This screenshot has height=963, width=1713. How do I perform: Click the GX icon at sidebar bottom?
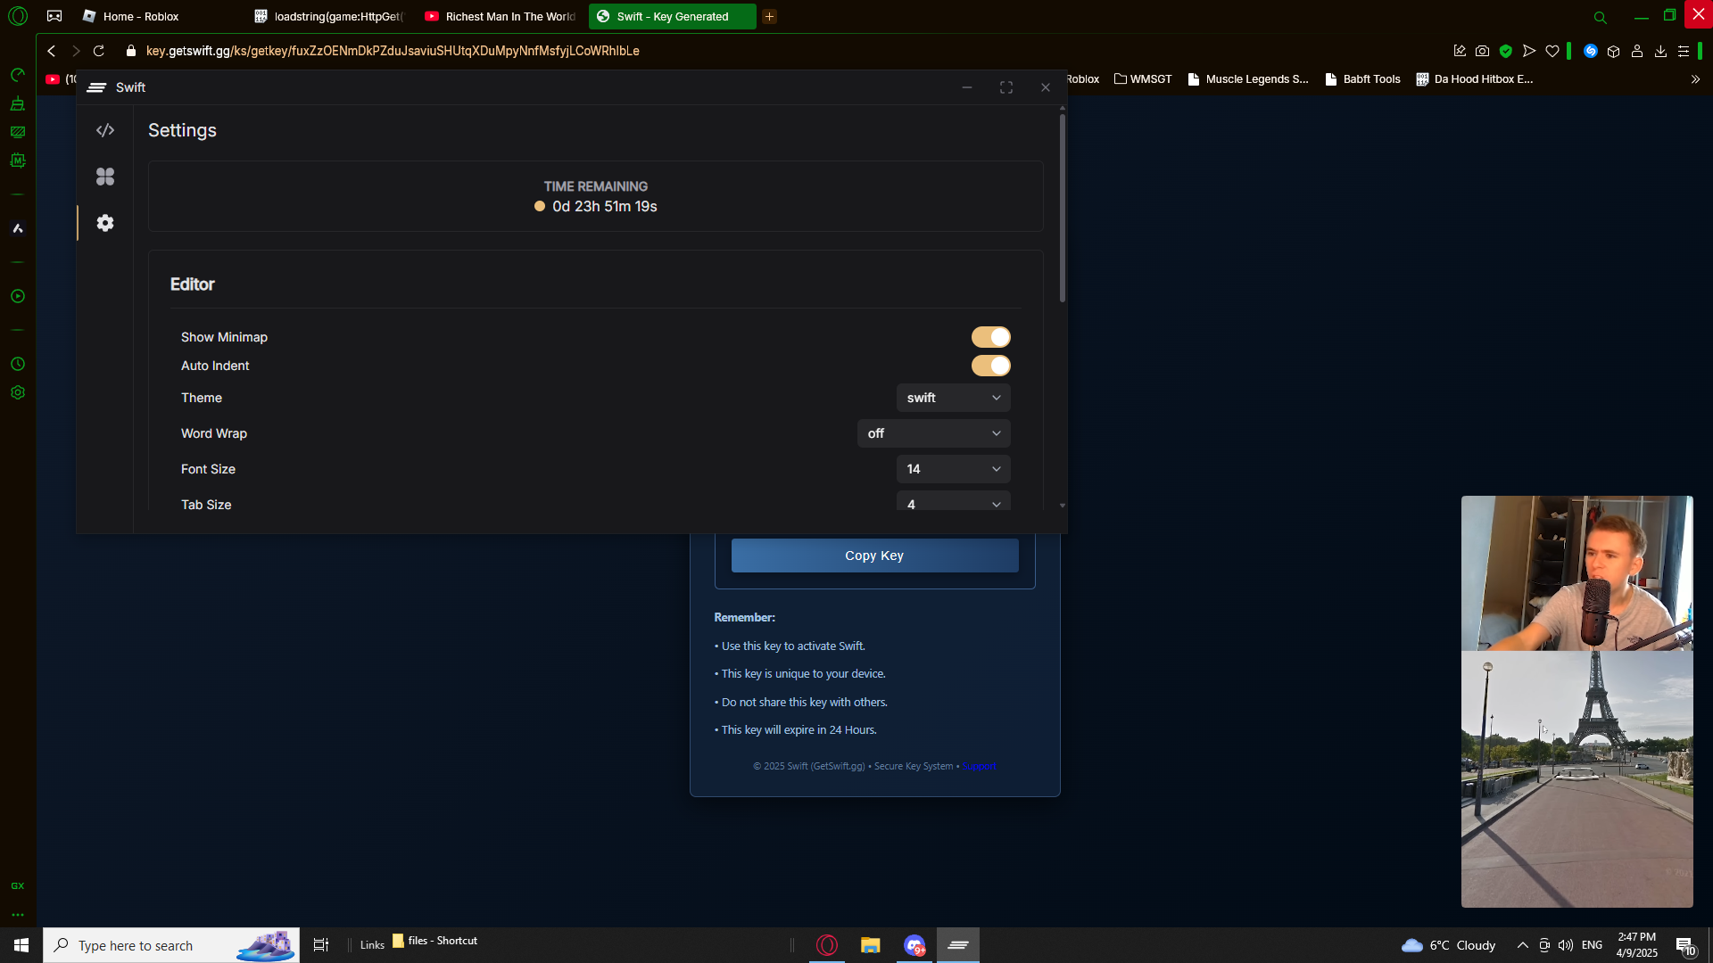pos(18,886)
